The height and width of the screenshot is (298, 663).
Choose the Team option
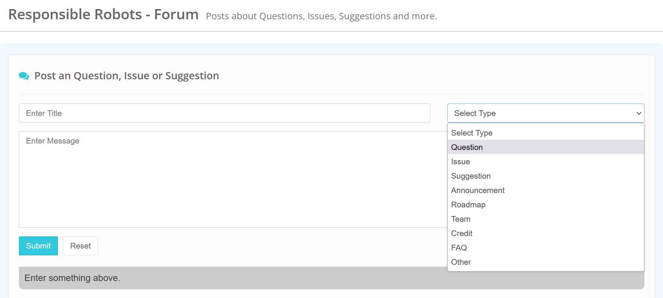tap(461, 219)
